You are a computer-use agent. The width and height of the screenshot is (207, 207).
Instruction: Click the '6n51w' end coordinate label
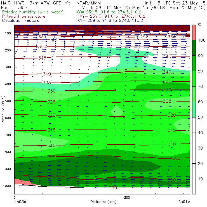[184, 202]
